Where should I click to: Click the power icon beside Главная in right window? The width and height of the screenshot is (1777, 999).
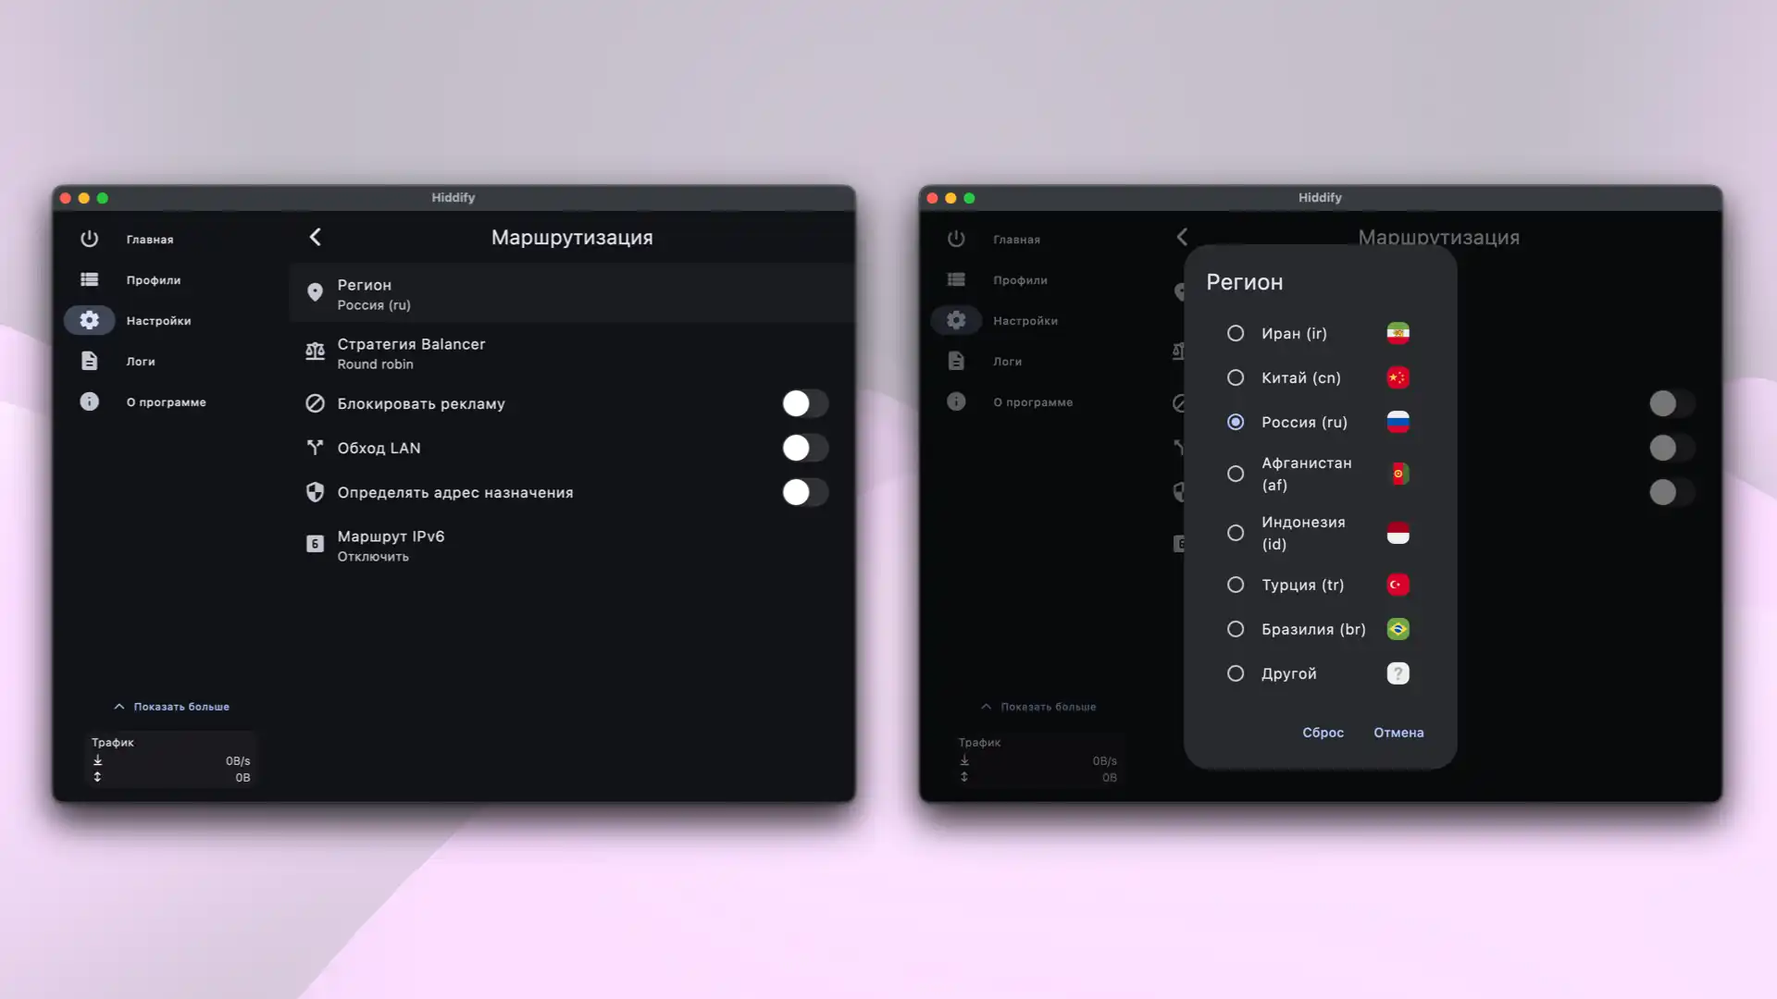(x=956, y=239)
